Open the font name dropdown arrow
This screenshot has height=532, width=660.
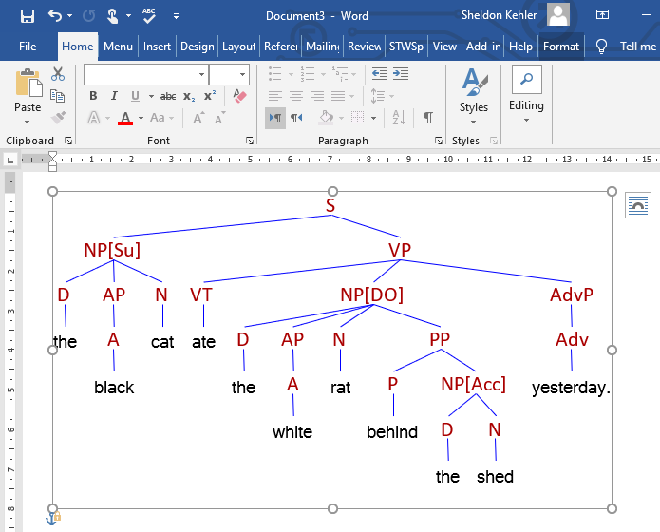[x=202, y=74]
